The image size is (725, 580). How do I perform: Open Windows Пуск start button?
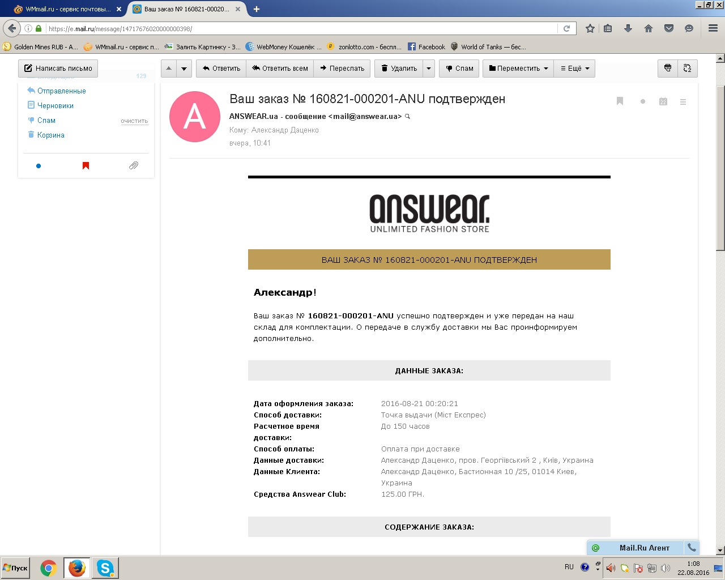pyautogui.click(x=15, y=568)
